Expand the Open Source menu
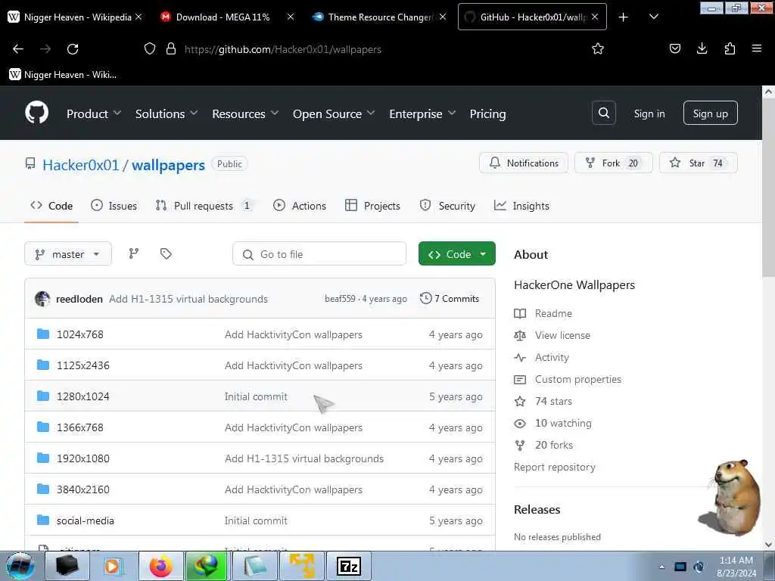This screenshot has height=581, width=775. click(334, 113)
